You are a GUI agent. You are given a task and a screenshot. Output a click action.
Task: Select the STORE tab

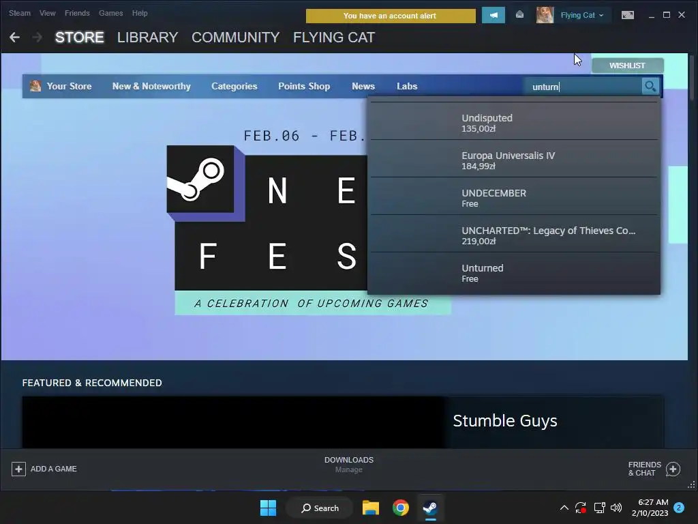(x=79, y=38)
